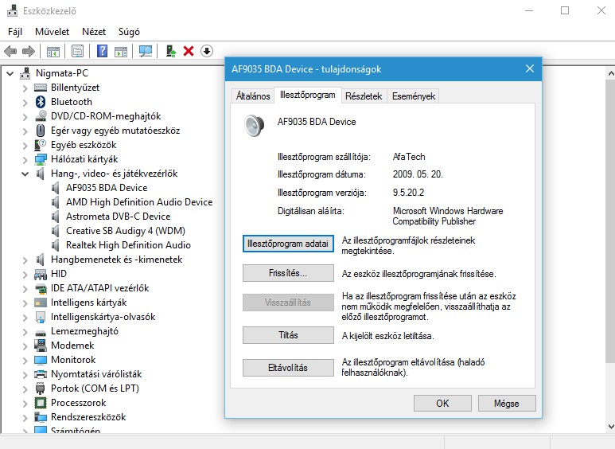615x449 pixels.
Task: Expand the Lemezmeghajtó category
Action: 25,332
